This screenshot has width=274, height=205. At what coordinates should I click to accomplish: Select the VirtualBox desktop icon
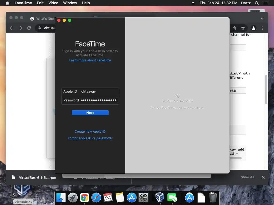(x=23, y=194)
